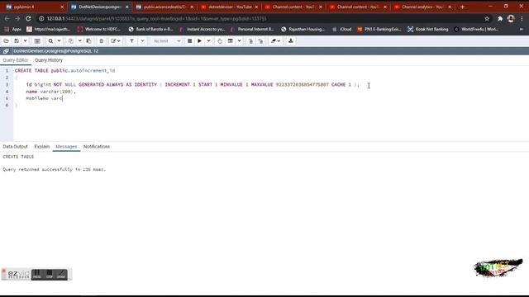The height and width of the screenshot is (297, 529).
Task: Bookmark this page star icon
Action: pyautogui.click(x=487, y=18)
